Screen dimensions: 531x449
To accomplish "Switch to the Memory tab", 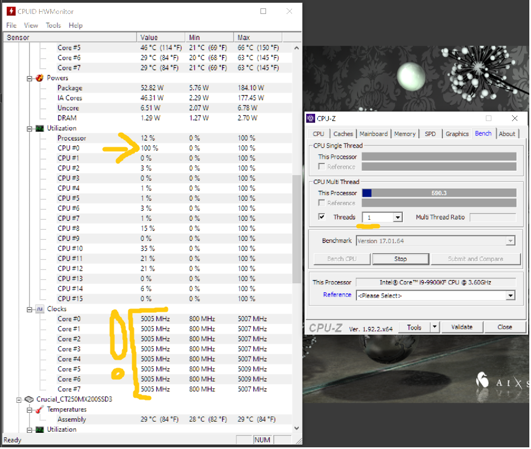I will point(405,134).
